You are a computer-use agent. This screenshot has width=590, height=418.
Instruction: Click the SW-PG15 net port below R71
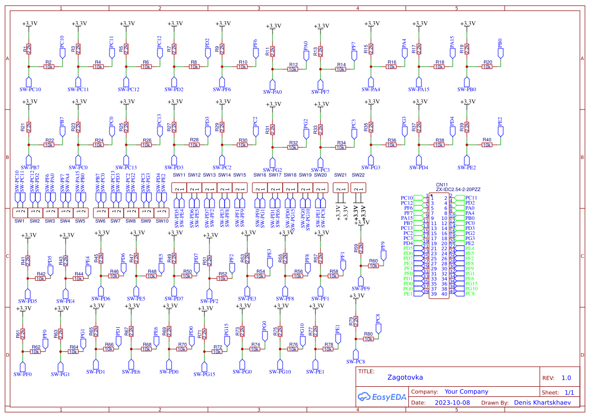pyautogui.click(x=204, y=367)
